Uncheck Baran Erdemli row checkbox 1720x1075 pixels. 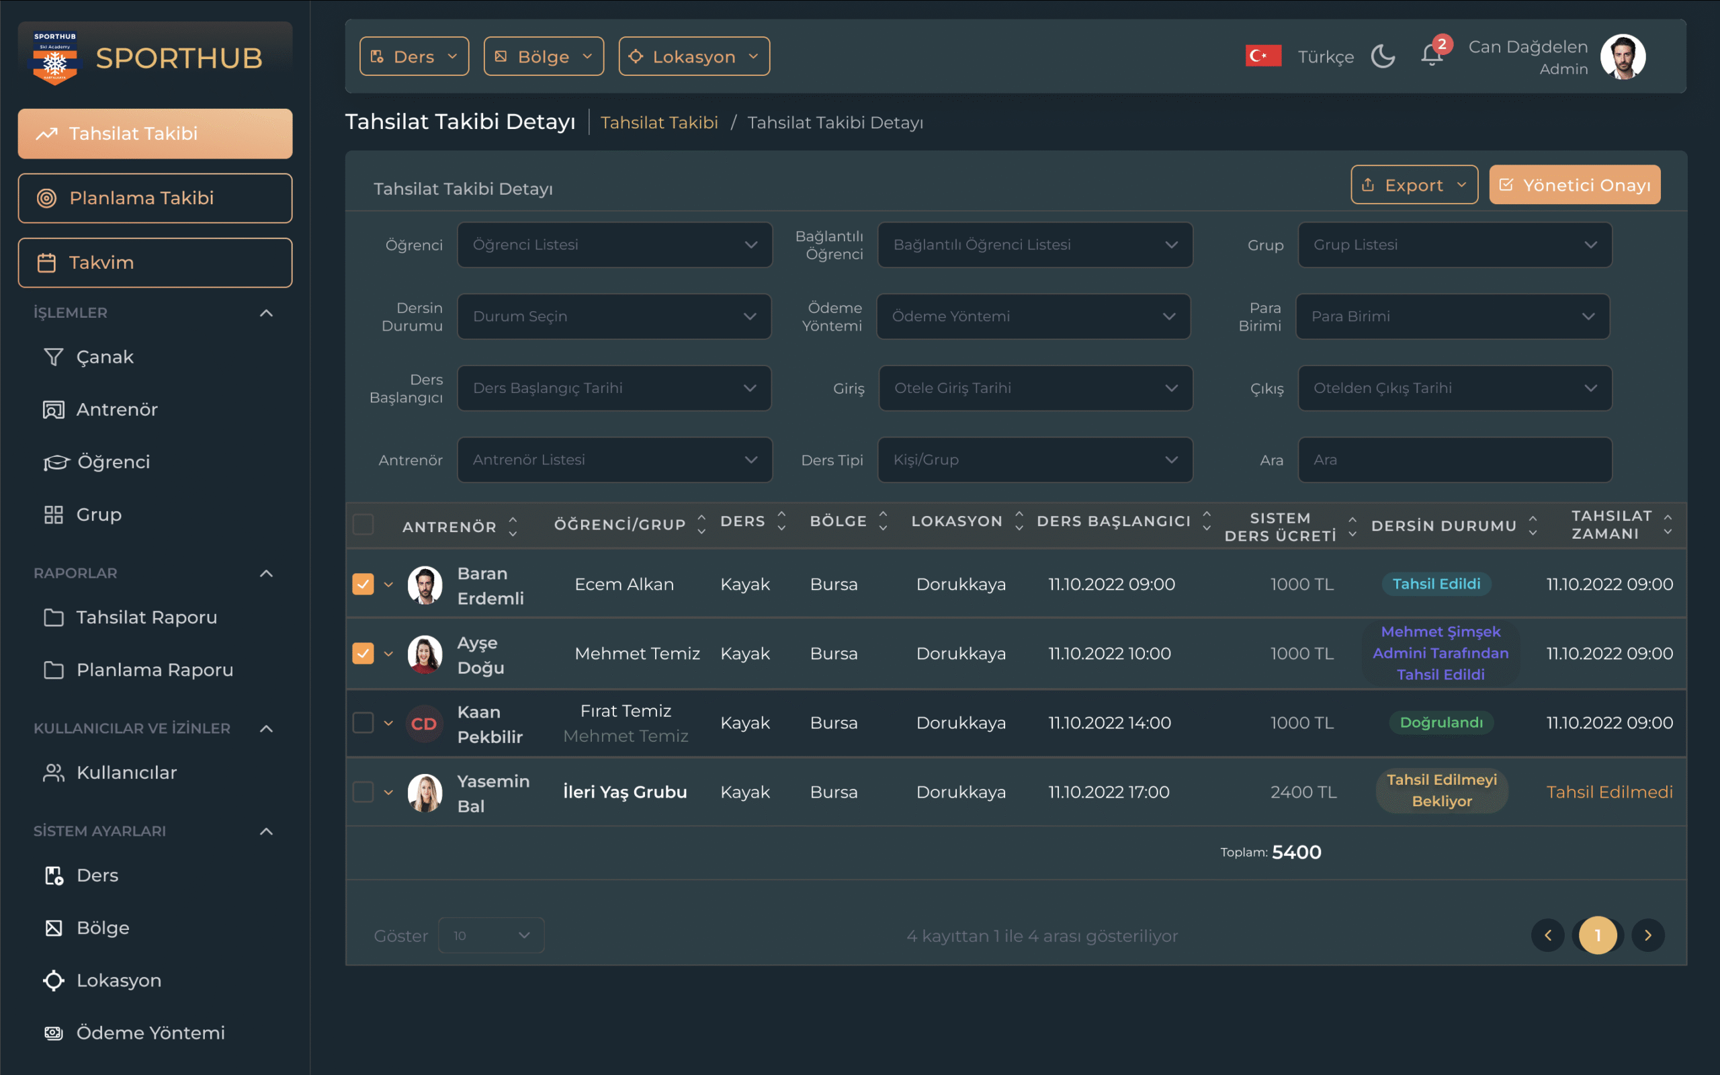pos(363,584)
